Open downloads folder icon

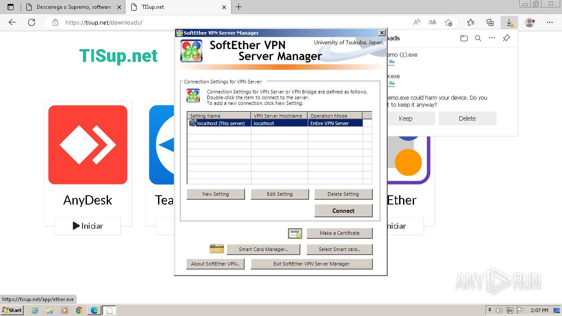[x=464, y=38]
